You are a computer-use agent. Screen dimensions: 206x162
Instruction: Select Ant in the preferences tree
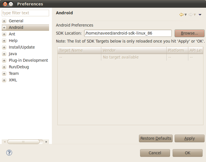[12, 34]
